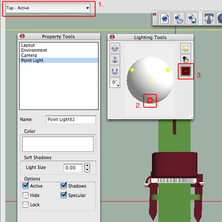Enable the Hide checkbox

pyautogui.click(x=25, y=195)
